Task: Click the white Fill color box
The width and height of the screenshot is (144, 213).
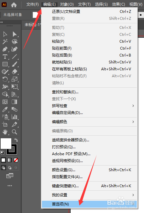Action: coord(6,144)
